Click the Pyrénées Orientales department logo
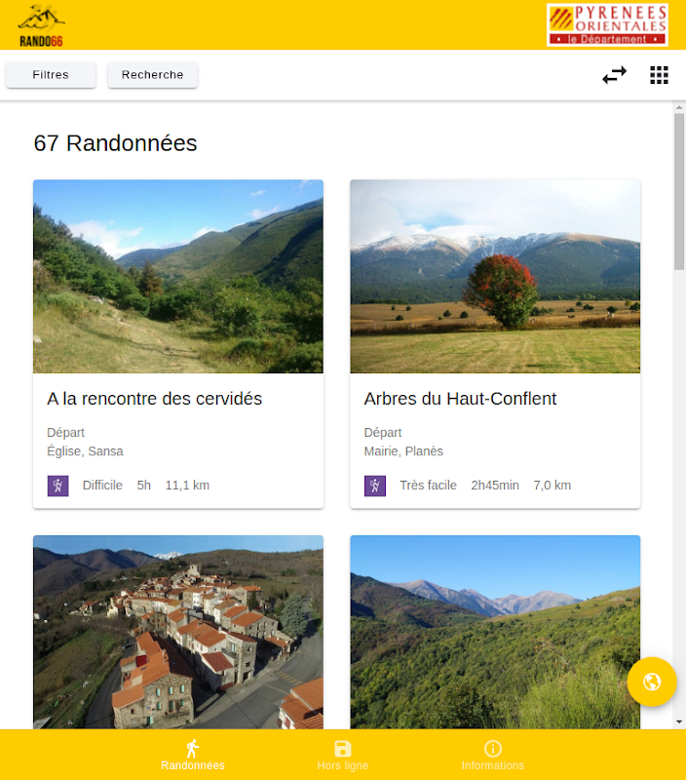The width and height of the screenshot is (686, 780). pyautogui.click(x=607, y=25)
